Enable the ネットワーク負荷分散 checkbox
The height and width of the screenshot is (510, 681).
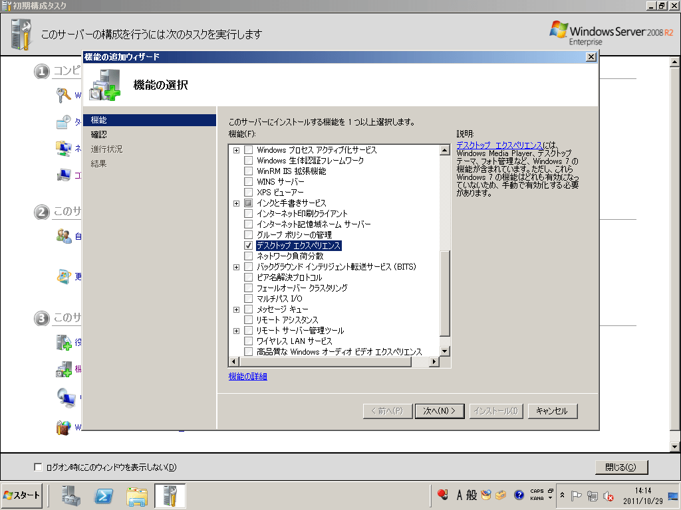tap(249, 256)
